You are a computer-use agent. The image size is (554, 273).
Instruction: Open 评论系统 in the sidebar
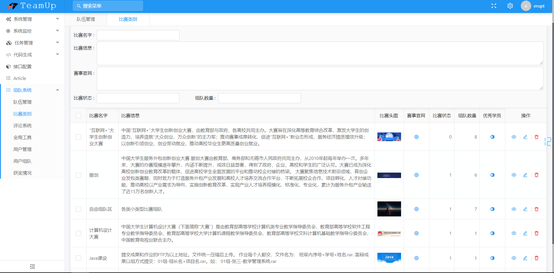32,126
